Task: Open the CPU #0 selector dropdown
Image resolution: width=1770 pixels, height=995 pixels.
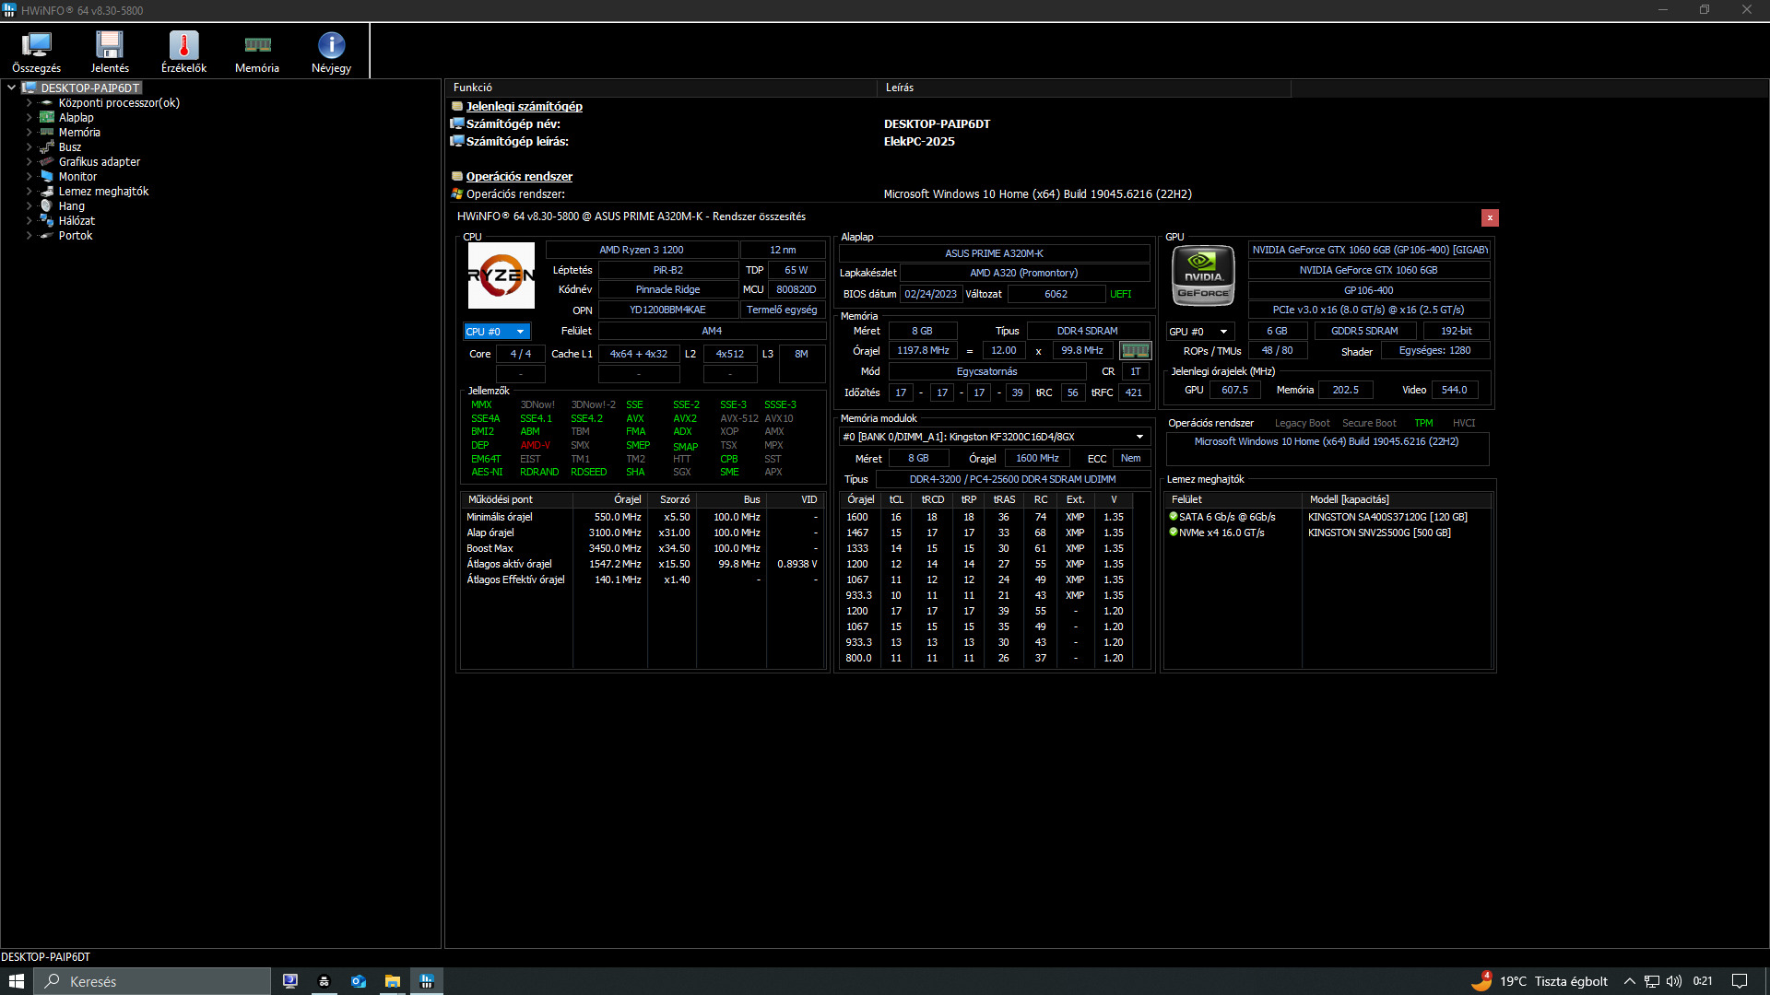Action: [x=496, y=332]
